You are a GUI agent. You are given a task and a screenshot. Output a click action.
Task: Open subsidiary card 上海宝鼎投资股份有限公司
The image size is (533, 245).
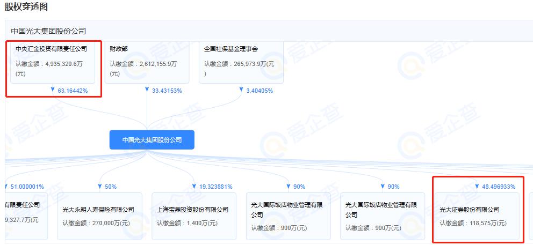tap(194, 216)
